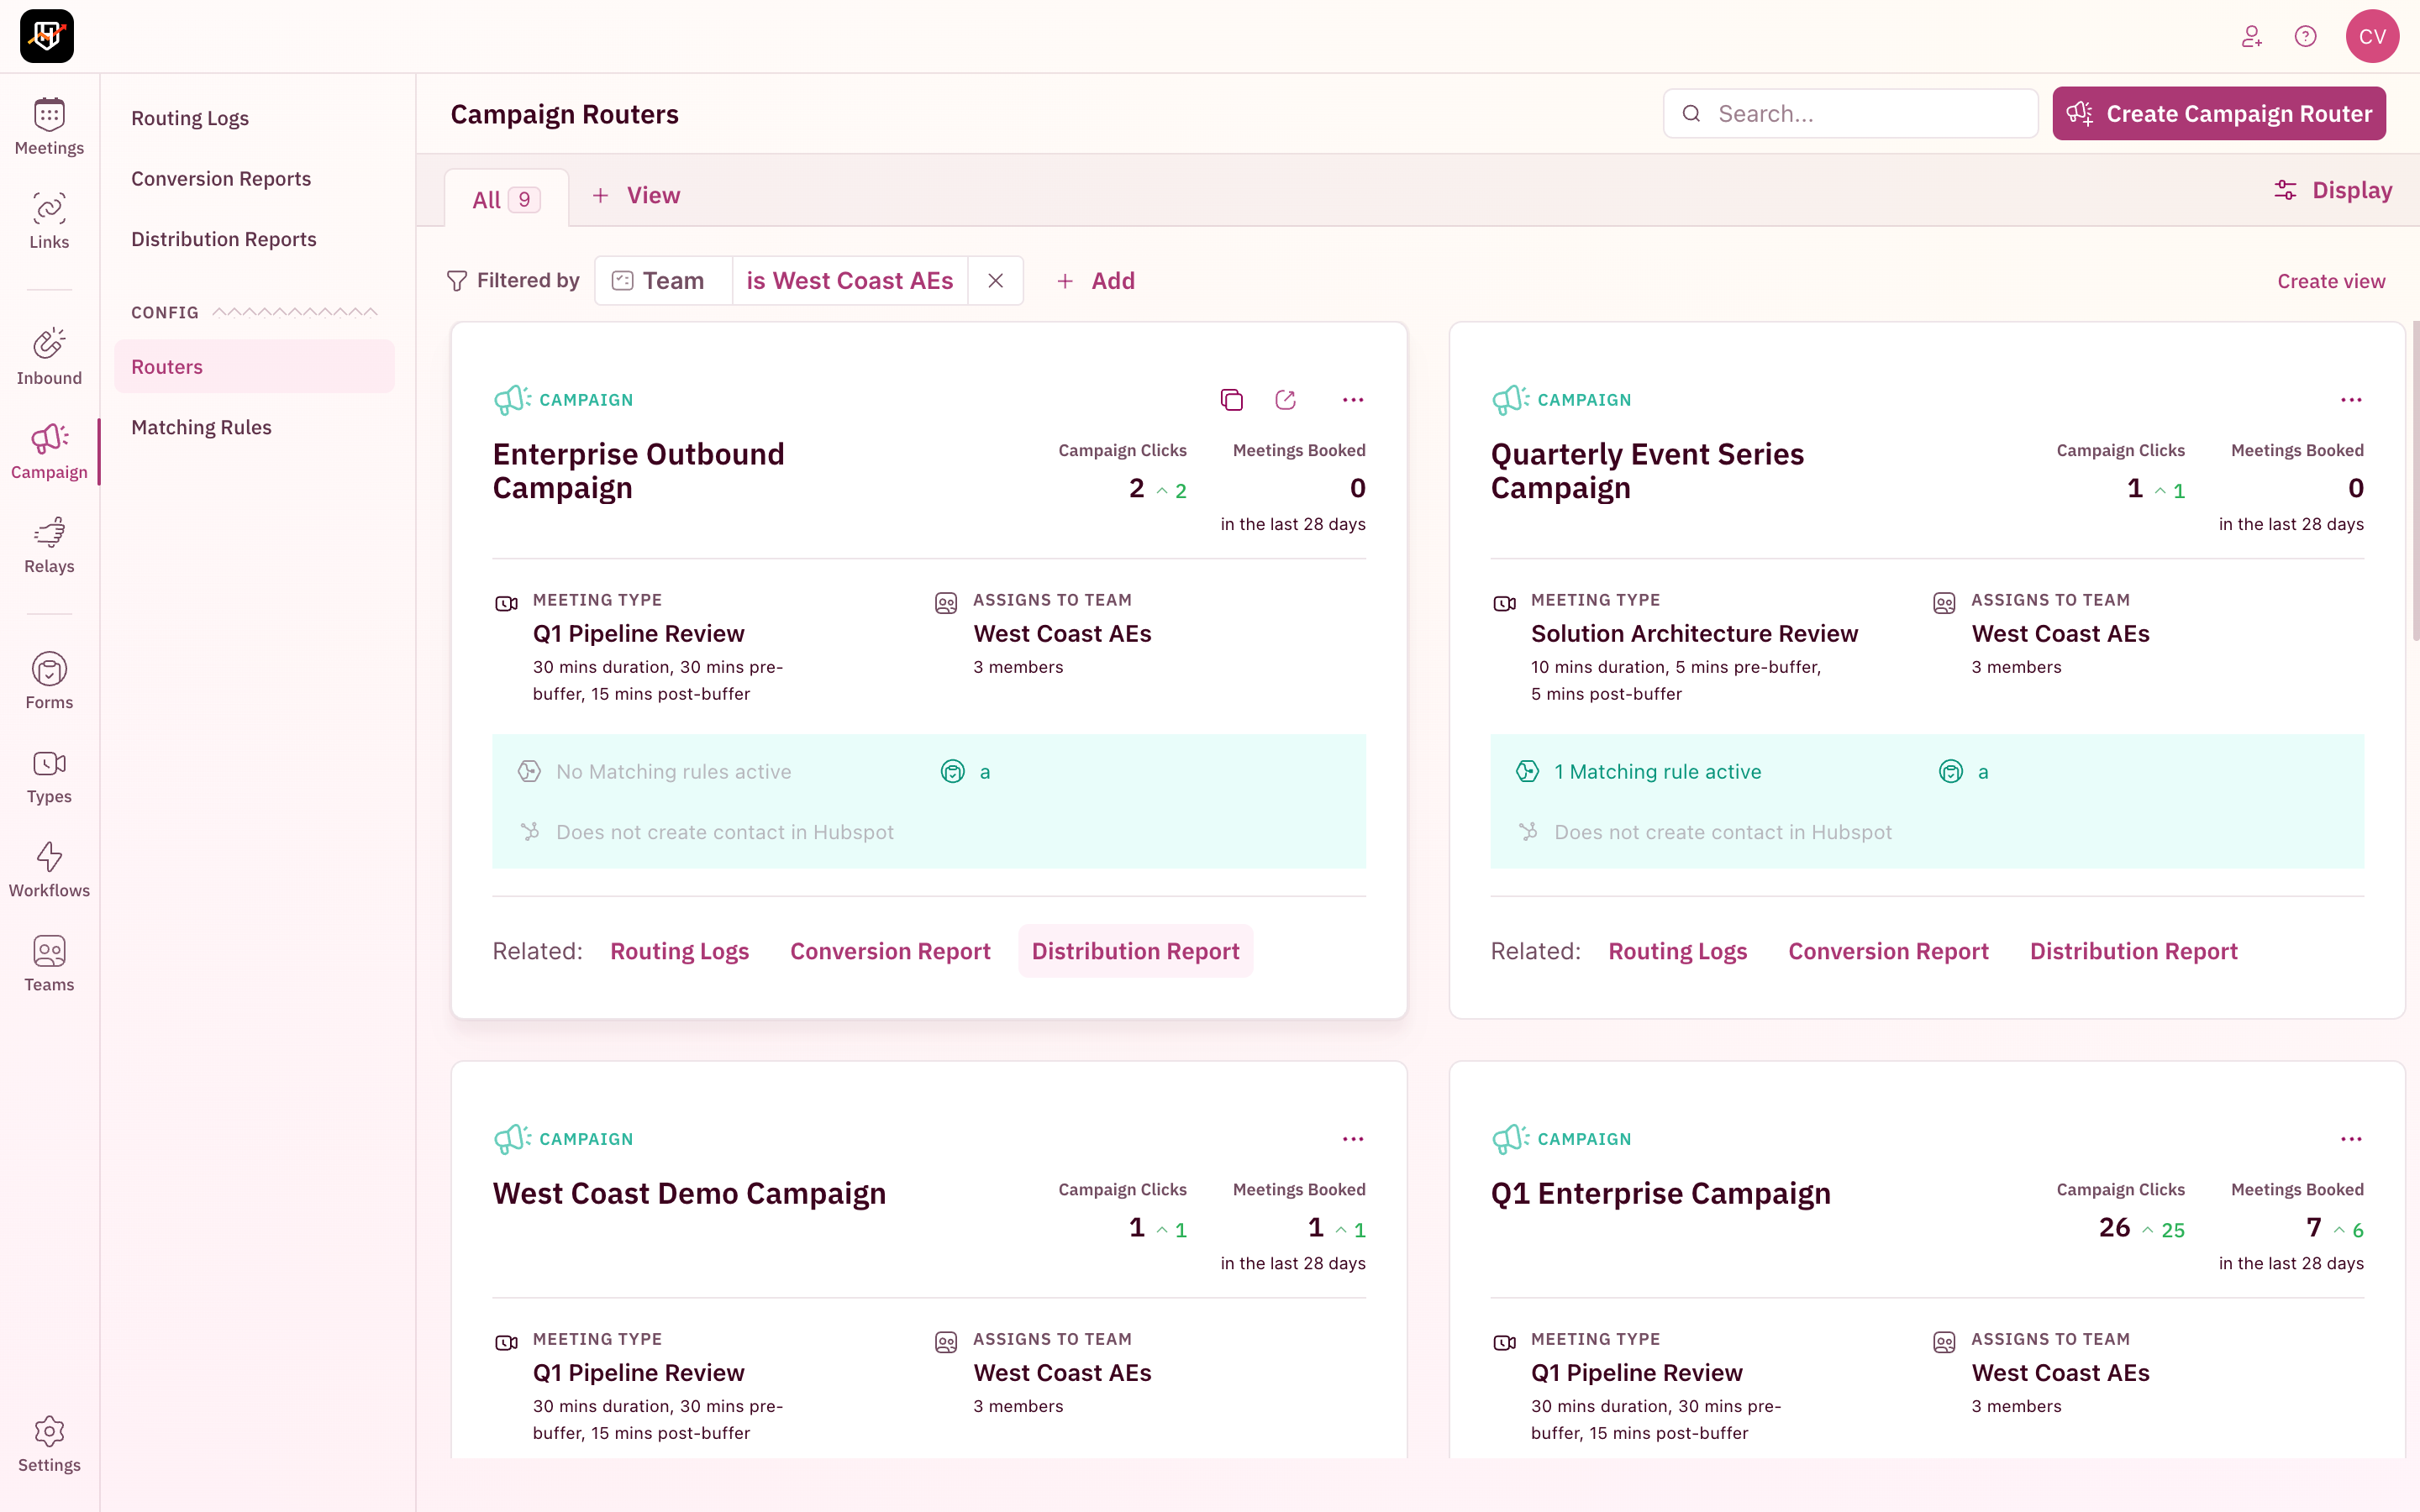Open the help question mark icon

pyautogui.click(x=2305, y=37)
